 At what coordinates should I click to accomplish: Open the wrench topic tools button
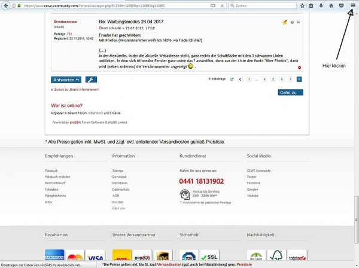91,80
